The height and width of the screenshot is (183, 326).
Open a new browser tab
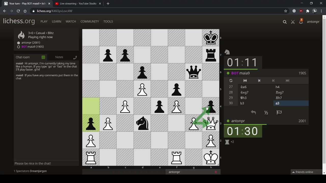108,4
